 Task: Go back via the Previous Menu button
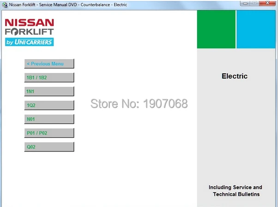(49, 64)
